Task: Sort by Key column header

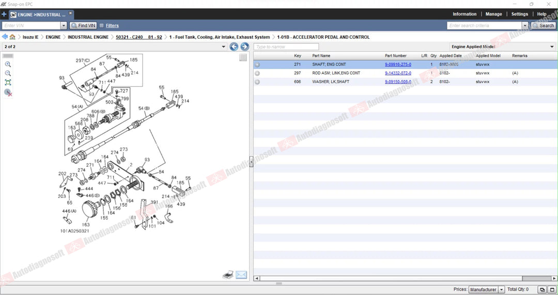Action: click(x=298, y=56)
